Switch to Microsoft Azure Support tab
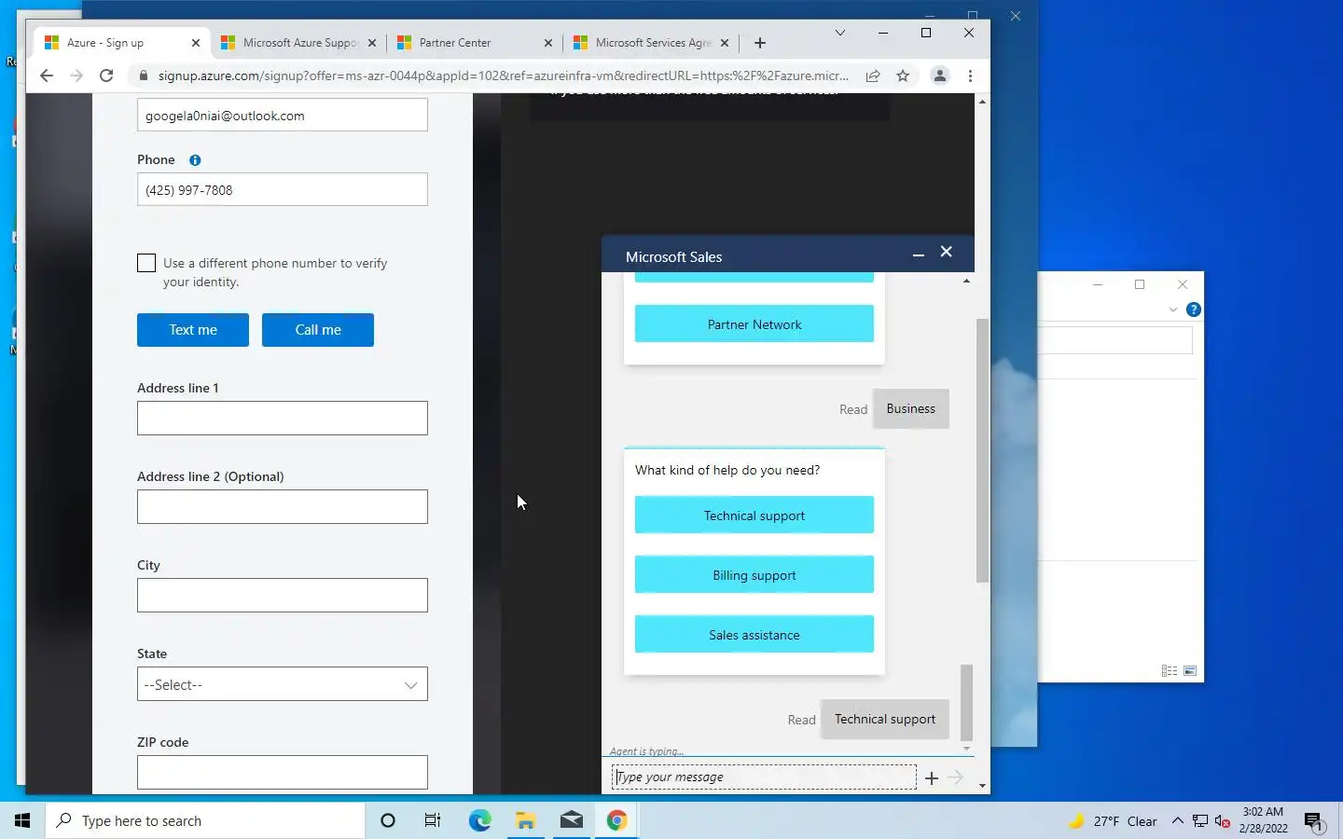 (x=298, y=43)
